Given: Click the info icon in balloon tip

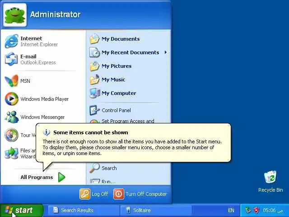Looking at the screenshot, I should (x=47, y=132).
